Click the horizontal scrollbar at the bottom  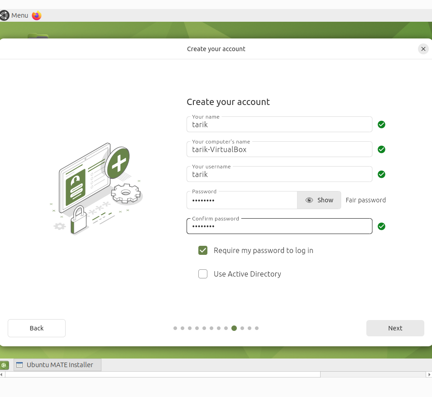pos(163,374)
